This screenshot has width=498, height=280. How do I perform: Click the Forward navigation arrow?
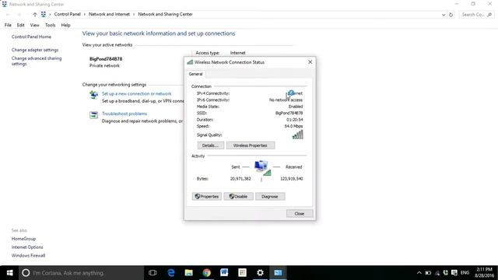(19, 14)
